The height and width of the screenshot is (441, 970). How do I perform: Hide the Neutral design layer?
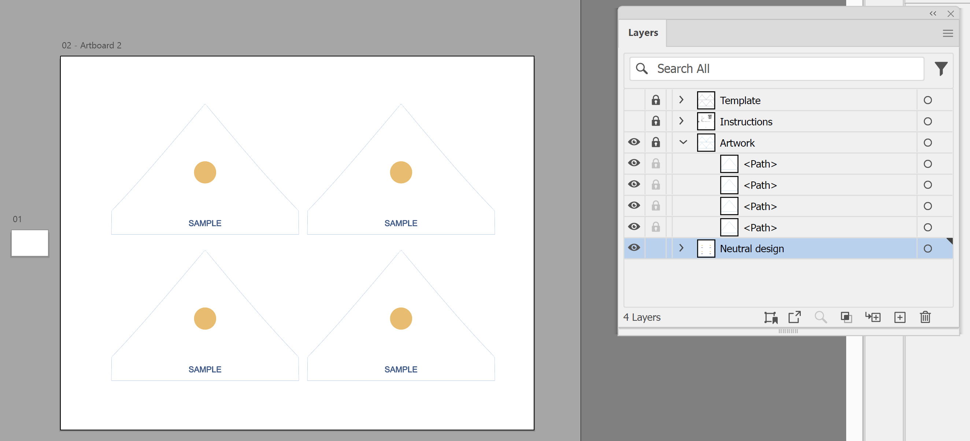[634, 248]
